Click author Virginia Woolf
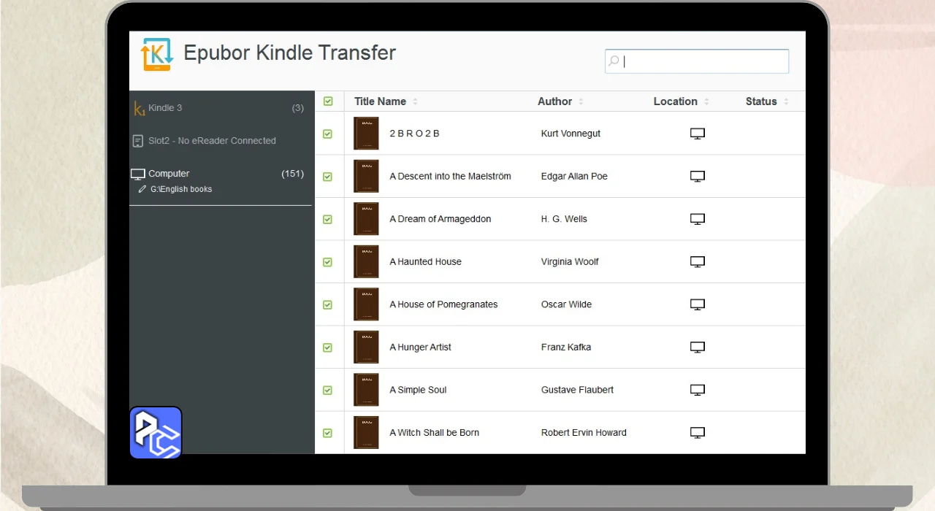935x511 pixels. pyautogui.click(x=570, y=262)
